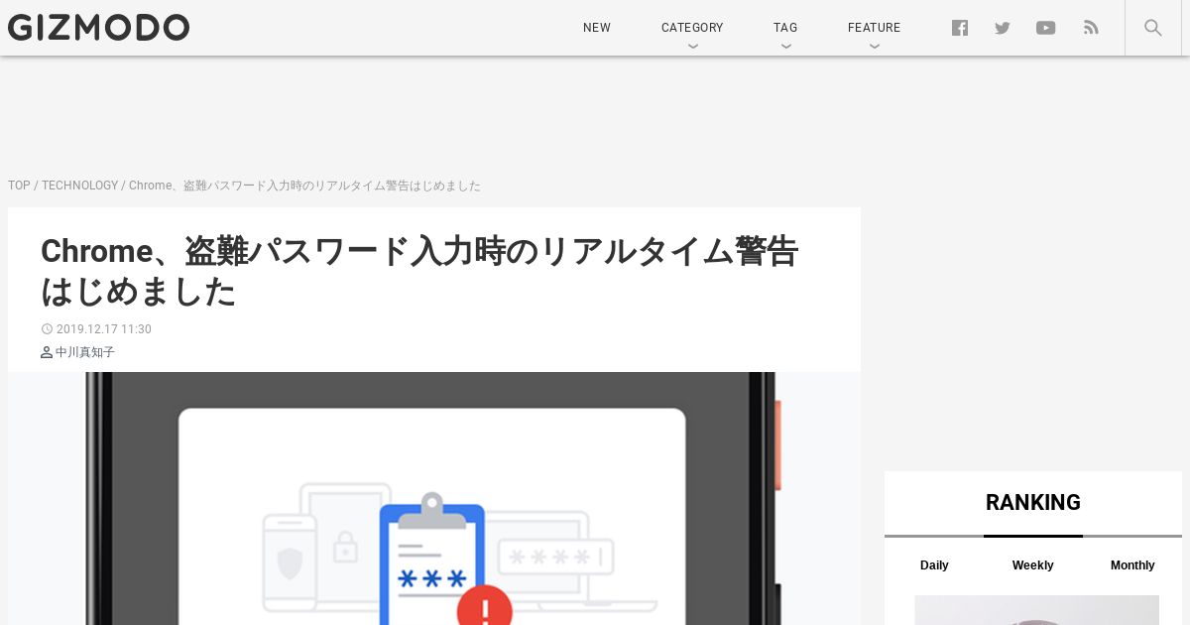Expand the FEATURE dropdown menu
The image size is (1190, 625).
(874, 28)
